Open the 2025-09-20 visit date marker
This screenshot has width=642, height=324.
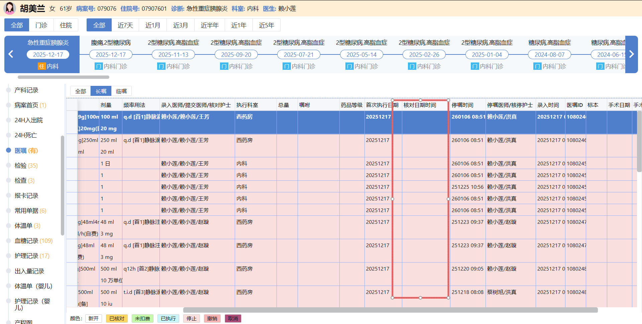coord(236,54)
